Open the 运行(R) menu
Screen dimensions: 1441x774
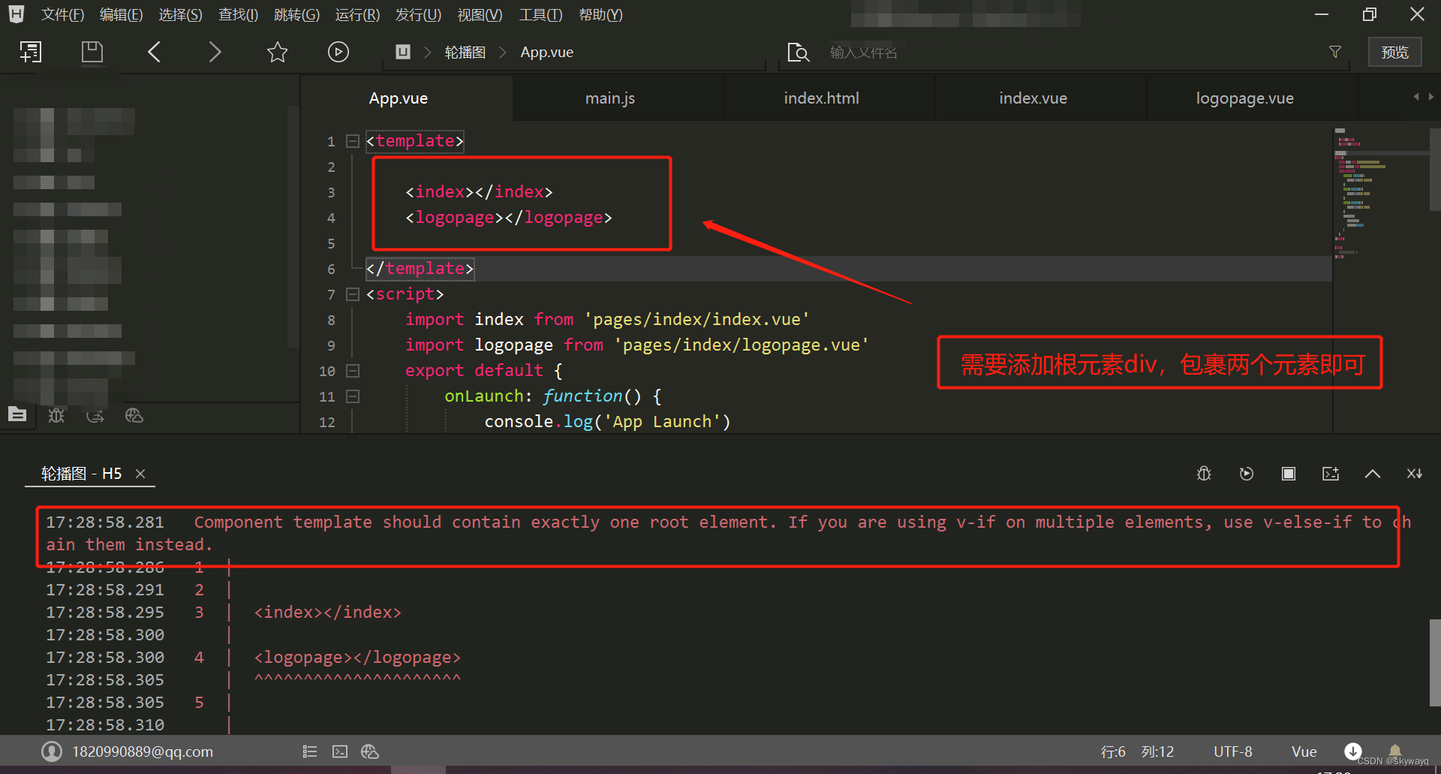click(x=357, y=14)
